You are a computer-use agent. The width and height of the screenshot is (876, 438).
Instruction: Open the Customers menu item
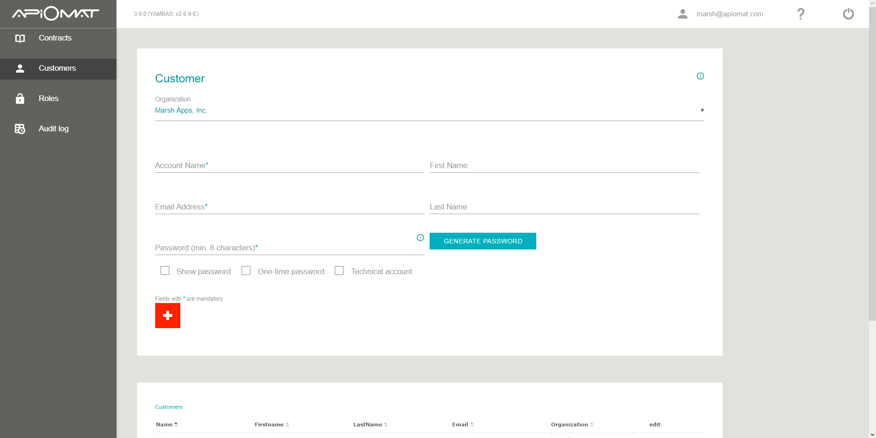tap(58, 69)
